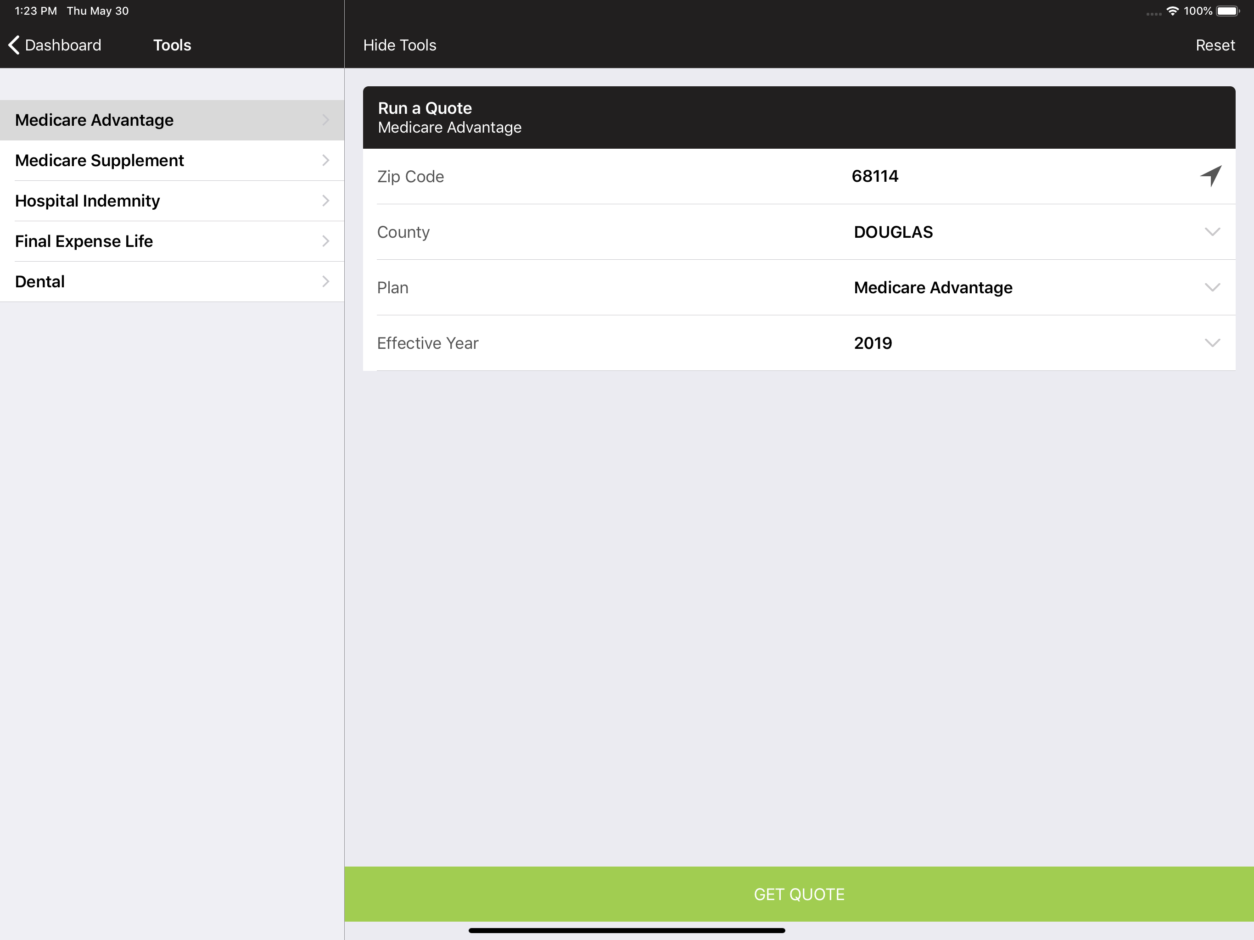Tap the GET QUOTE button
This screenshot has width=1254, height=940.
799,894
